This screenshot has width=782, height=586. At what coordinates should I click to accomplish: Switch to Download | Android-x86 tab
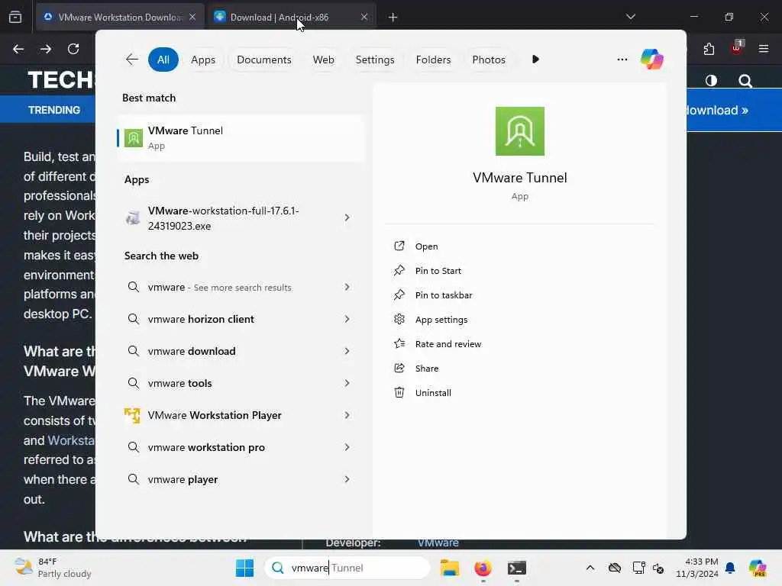point(291,17)
